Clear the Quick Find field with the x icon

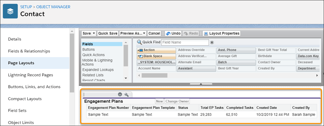coord(212,43)
